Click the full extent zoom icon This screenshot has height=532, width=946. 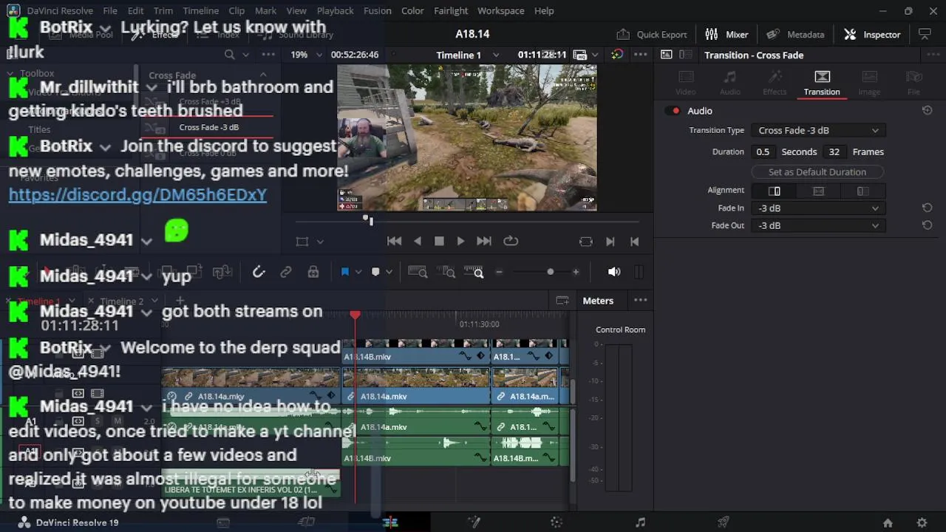[418, 272]
